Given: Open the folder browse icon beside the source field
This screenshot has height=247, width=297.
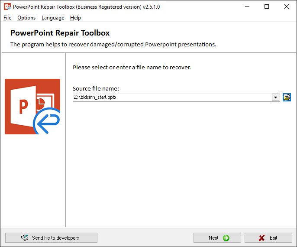Looking at the screenshot, I should [287, 97].
